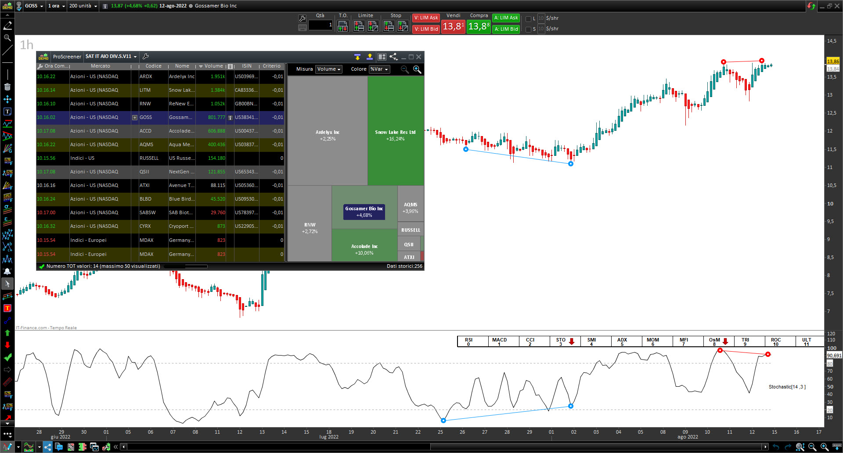This screenshot has height=453, width=843.
Task: Select the mouse pointer cursor tool
Action: (x=7, y=284)
